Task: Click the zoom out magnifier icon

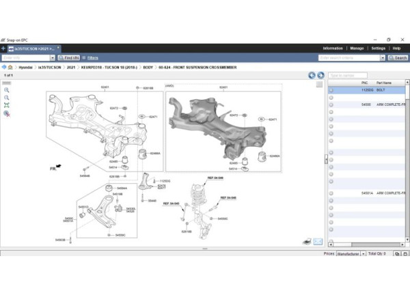Action: pos(7,98)
